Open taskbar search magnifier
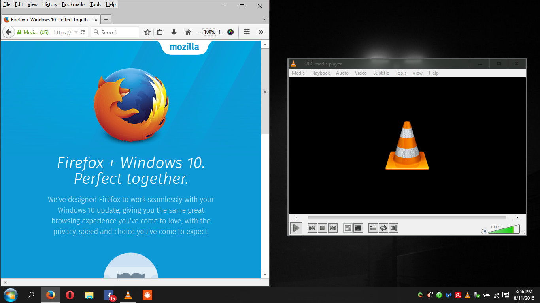The width and height of the screenshot is (540, 303). coord(31,295)
